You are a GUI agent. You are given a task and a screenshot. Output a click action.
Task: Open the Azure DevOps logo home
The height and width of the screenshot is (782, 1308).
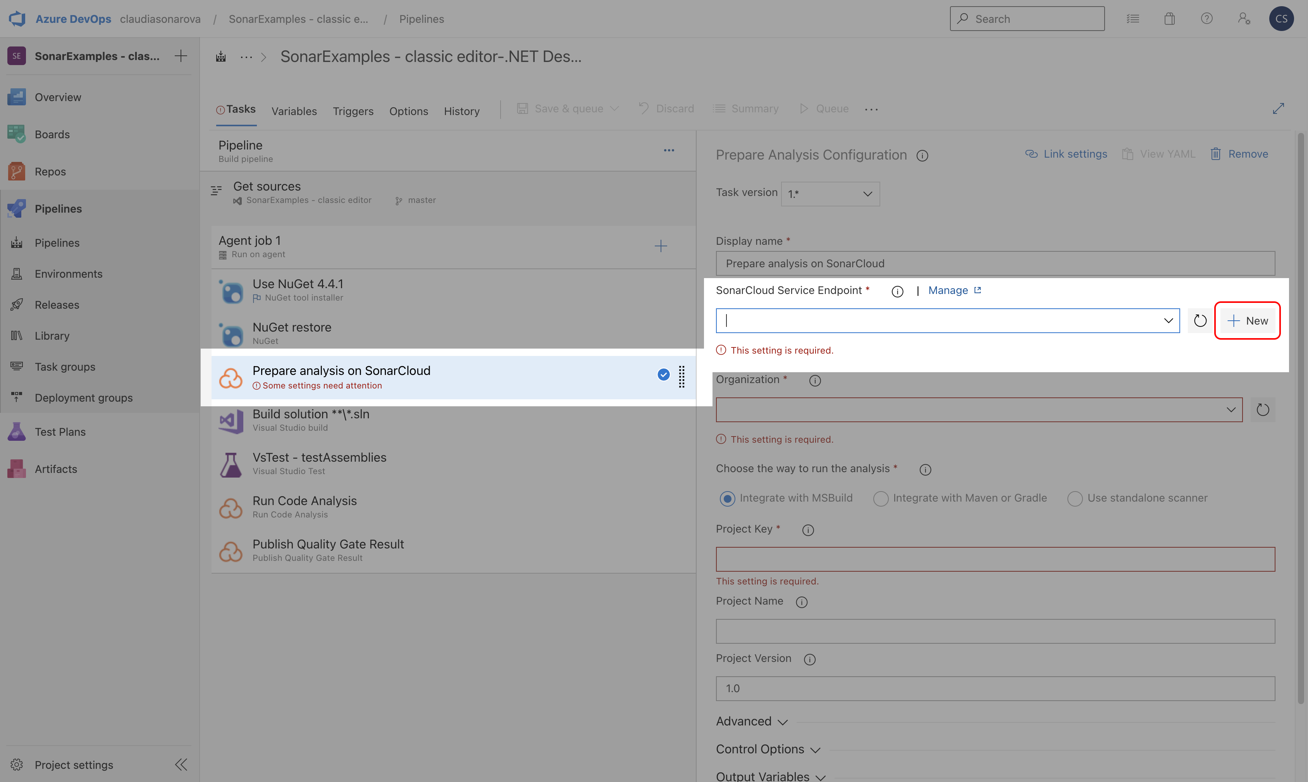pos(17,19)
